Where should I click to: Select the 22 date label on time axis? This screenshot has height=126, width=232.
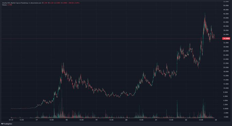click(x=186, y=120)
